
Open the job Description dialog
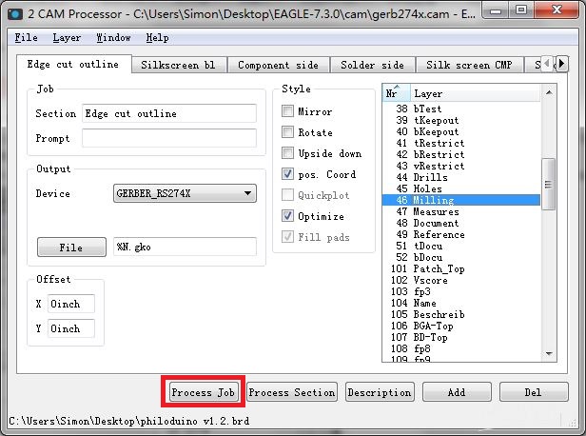tap(379, 392)
